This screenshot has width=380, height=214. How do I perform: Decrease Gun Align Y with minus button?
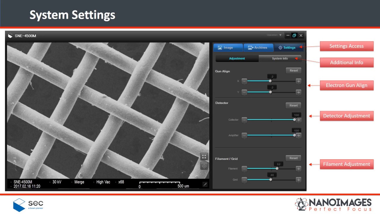click(244, 92)
